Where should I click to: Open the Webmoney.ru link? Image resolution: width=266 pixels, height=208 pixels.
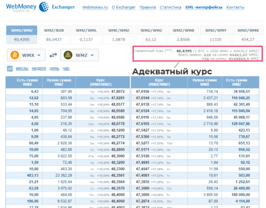tap(95, 7)
